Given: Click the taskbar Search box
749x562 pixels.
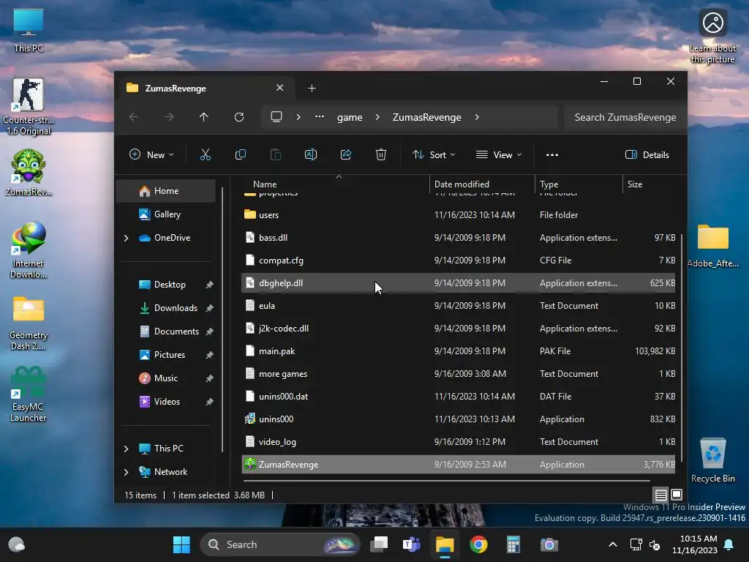Looking at the screenshot, I should point(280,544).
